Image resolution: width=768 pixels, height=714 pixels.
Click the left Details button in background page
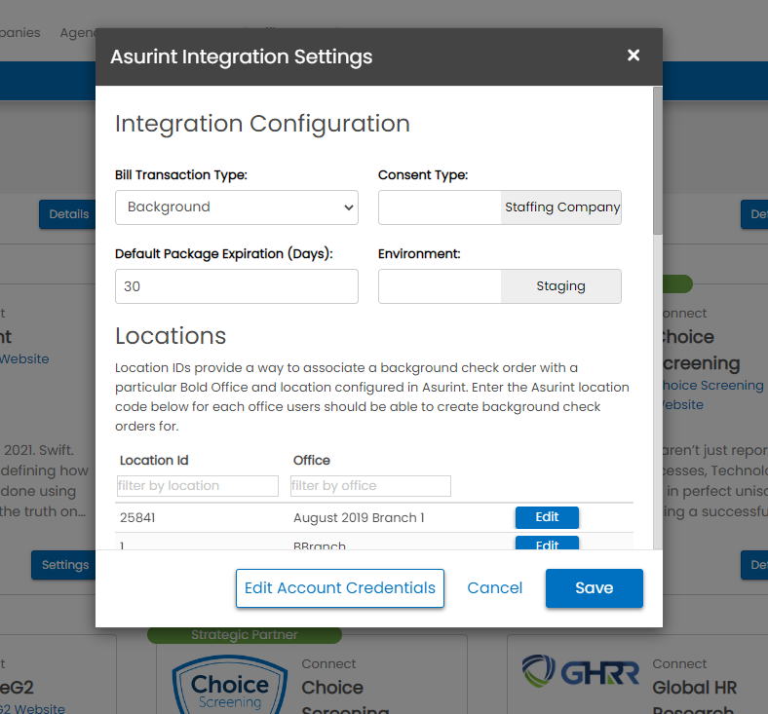[68, 214]
